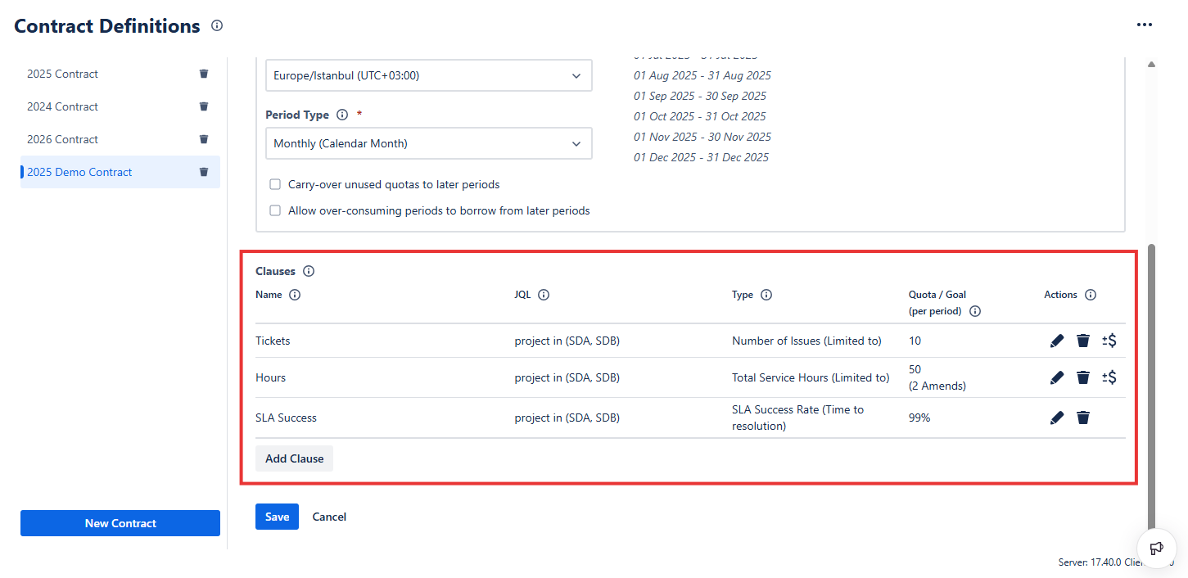Select 2026 Contract in the sidebar

(62, 139)
